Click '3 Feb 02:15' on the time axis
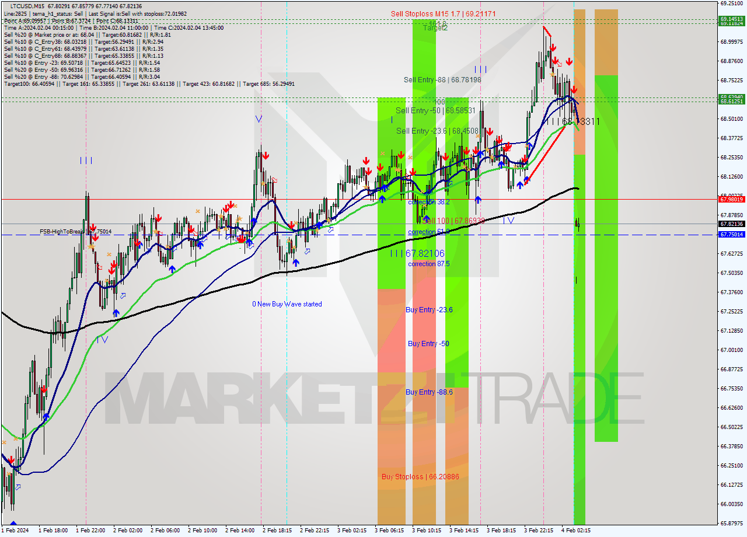747x537 pixels. coord(352,531)
